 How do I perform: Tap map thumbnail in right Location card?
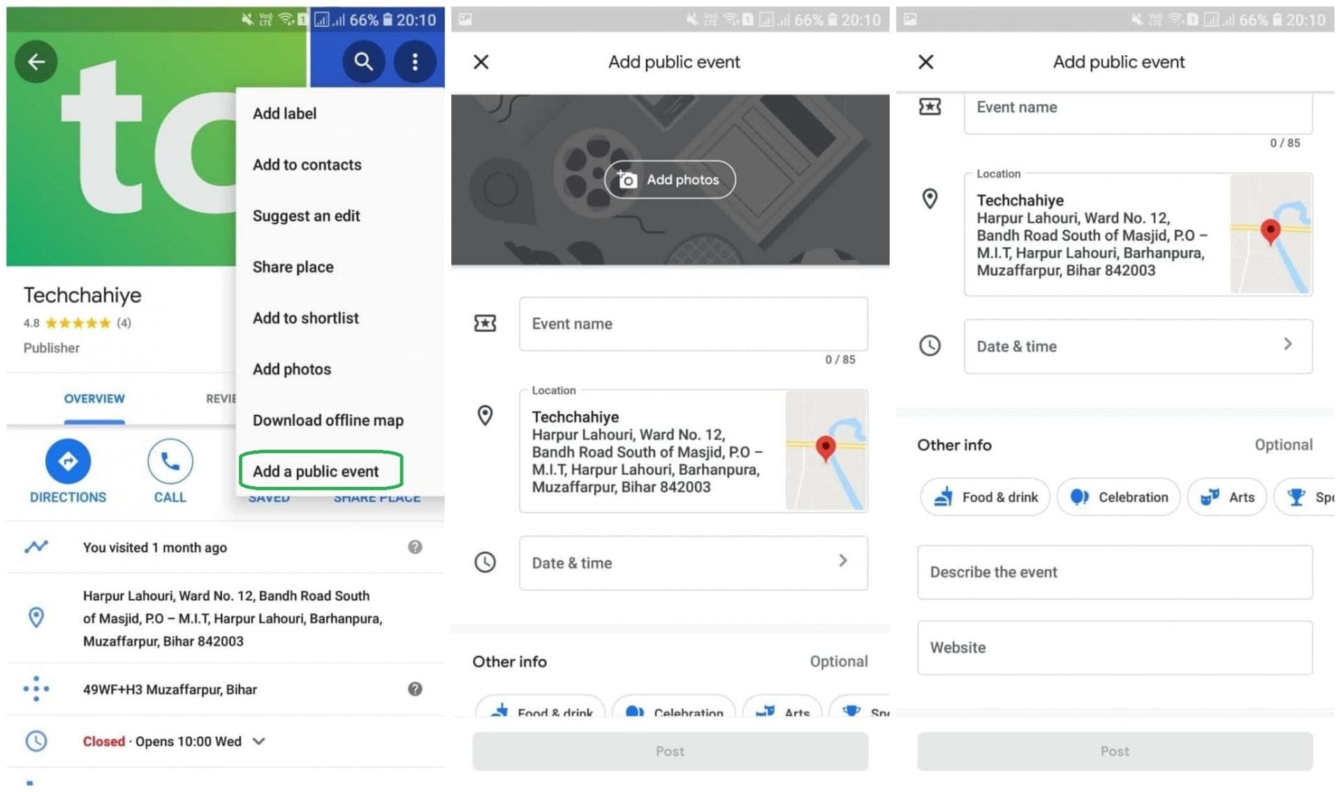(x=1271, y=234)
